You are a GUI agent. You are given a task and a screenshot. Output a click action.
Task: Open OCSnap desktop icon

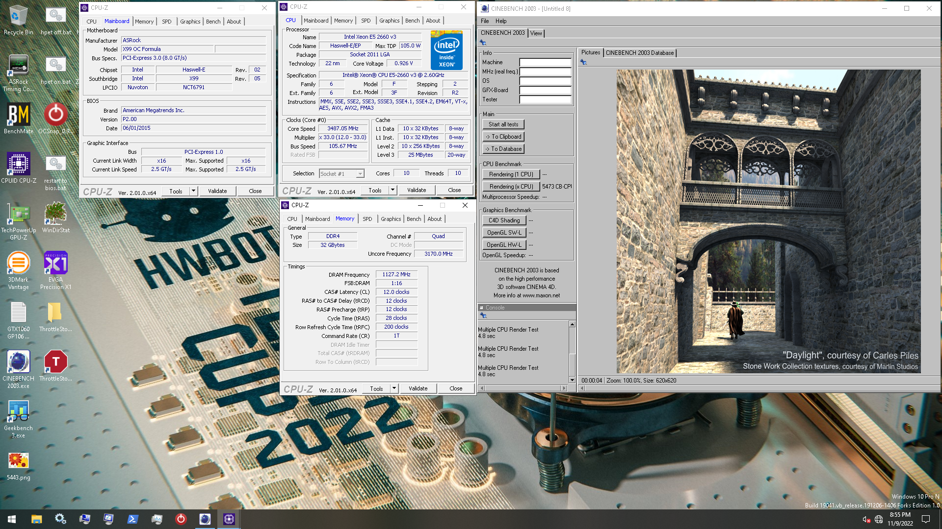pyautogui.click(x=55, y=119)
